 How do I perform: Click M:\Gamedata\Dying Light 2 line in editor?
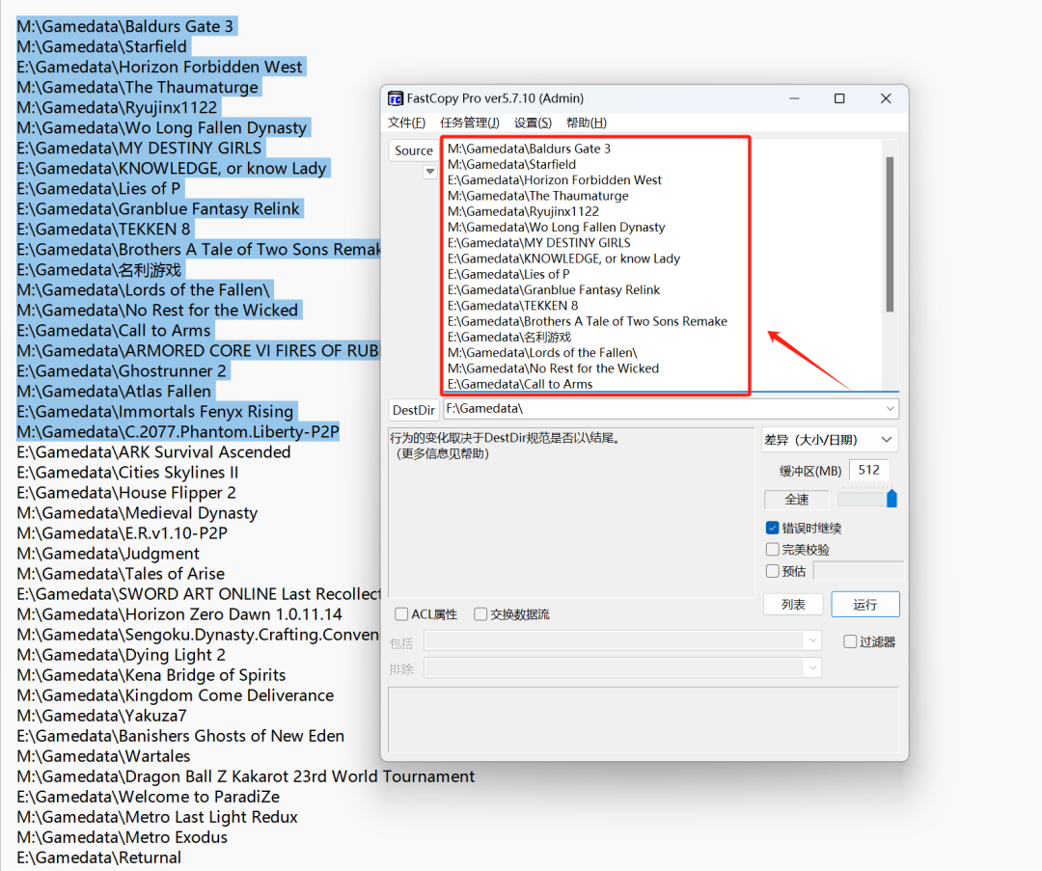(x=121, y=655)
